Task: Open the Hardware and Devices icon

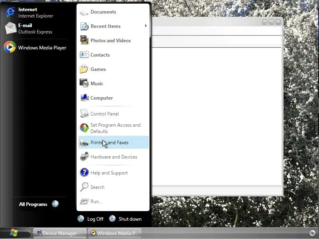Action: click(x=84, y=157)
